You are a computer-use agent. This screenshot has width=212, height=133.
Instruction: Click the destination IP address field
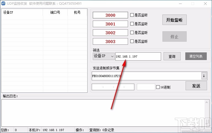[x=113, y=87]
